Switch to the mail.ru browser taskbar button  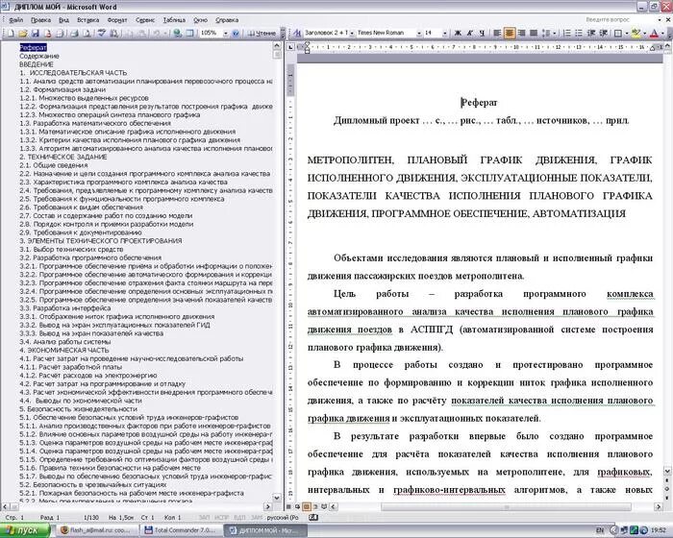[x=97, y=530]
